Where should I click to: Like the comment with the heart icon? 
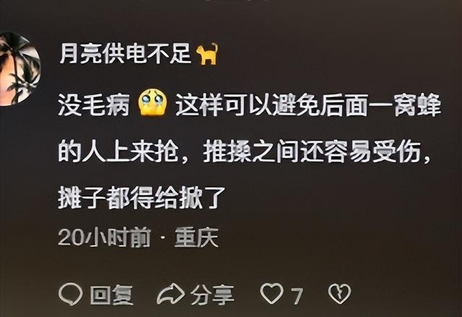[x=272, y=293]
